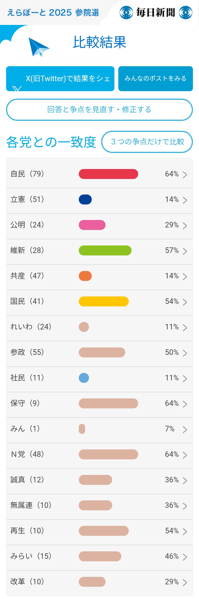The image size is (199, 599).
Task: Open the えらぼーと 2025 参院選 title link
Action: [x=53, y=12]
